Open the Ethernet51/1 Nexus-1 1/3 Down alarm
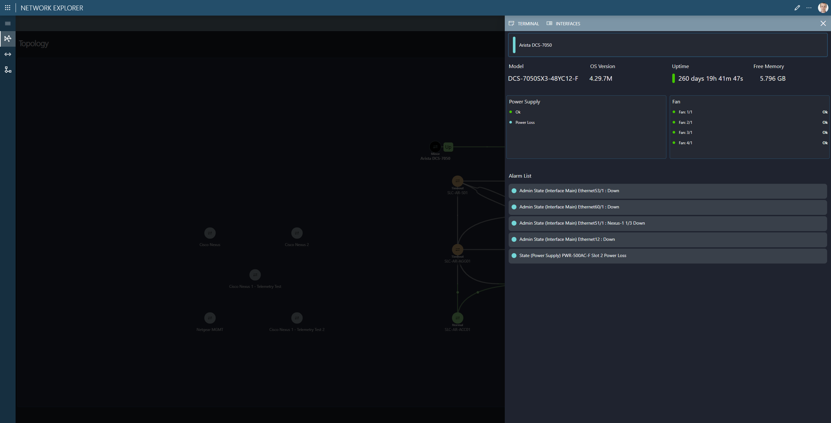Screen dimensions: 831x423 667,223
